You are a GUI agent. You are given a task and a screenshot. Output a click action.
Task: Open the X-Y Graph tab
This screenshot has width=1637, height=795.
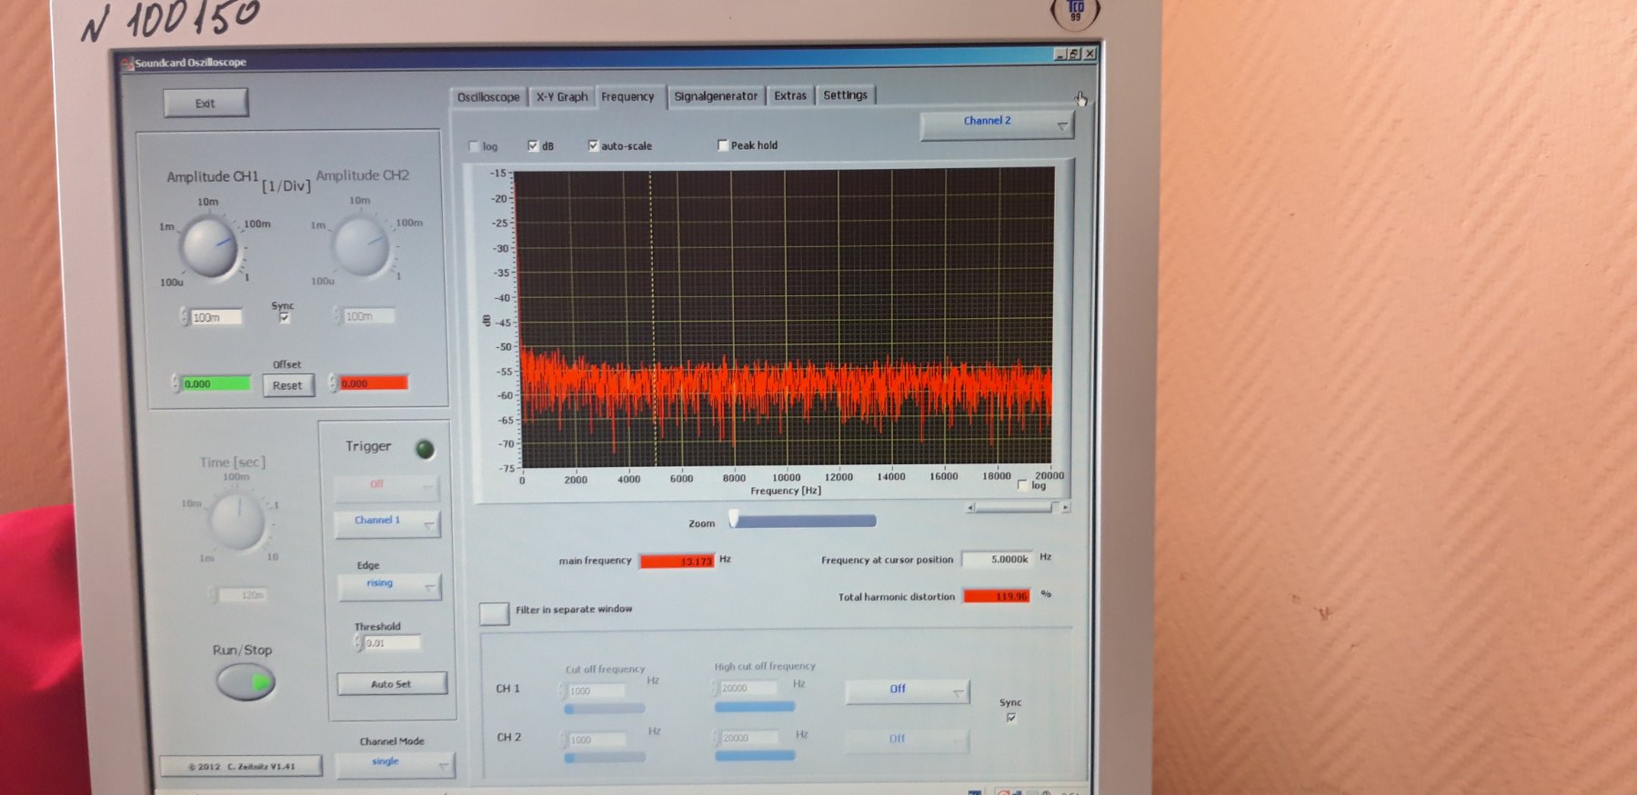562,96
